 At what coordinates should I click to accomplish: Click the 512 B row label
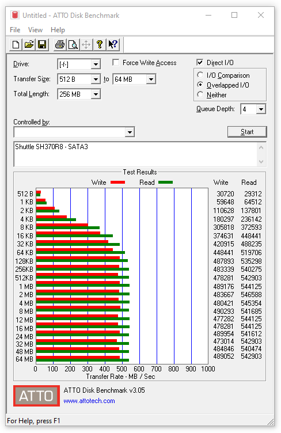pyautogui.click(x=25, y=194)
